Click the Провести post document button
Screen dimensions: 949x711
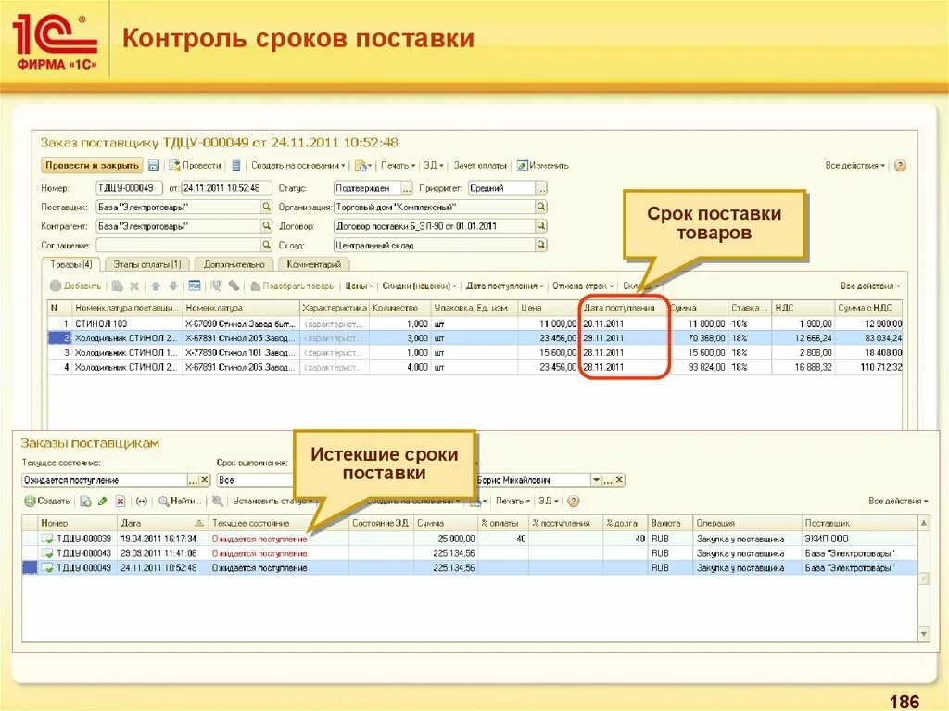[195, 165]
